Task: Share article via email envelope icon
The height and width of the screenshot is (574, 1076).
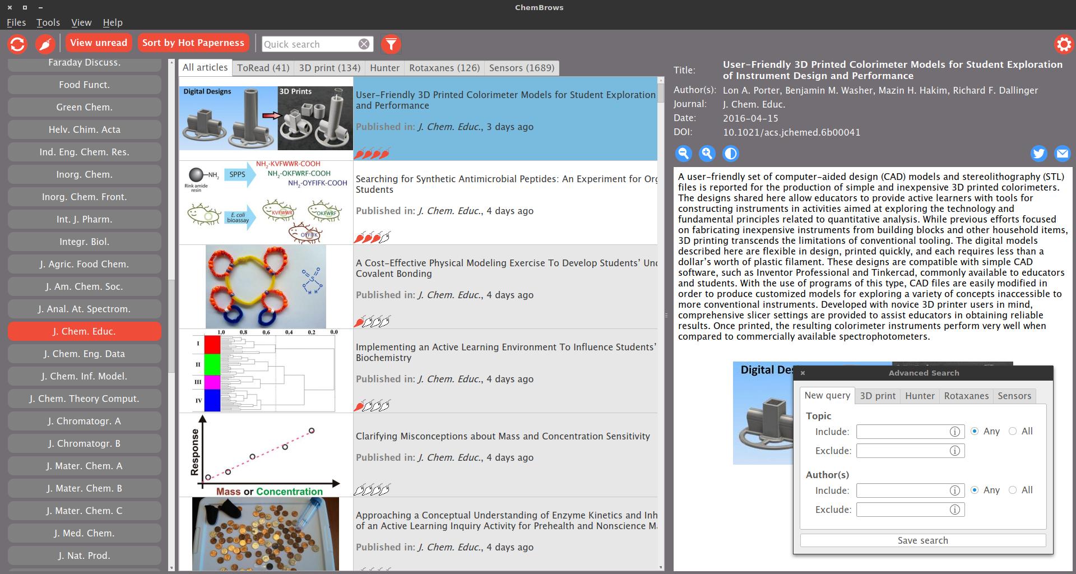Action: point(1062,153)
